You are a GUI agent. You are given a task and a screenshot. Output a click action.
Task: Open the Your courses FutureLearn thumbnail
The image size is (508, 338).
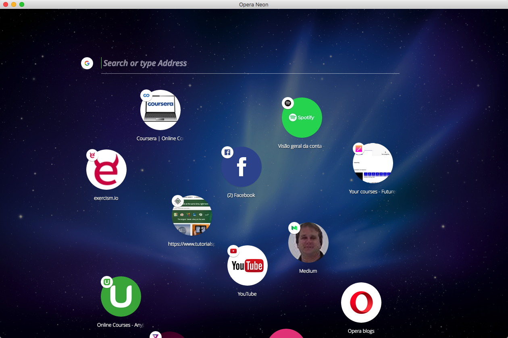coord(373,163)
